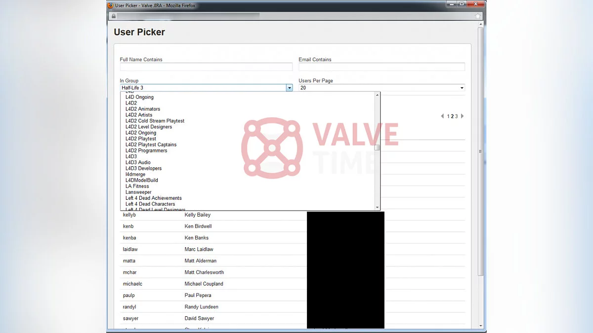The height and width of the screenshot is (333, 593).
Task: Click username mchar
Action: click(130, 272)
